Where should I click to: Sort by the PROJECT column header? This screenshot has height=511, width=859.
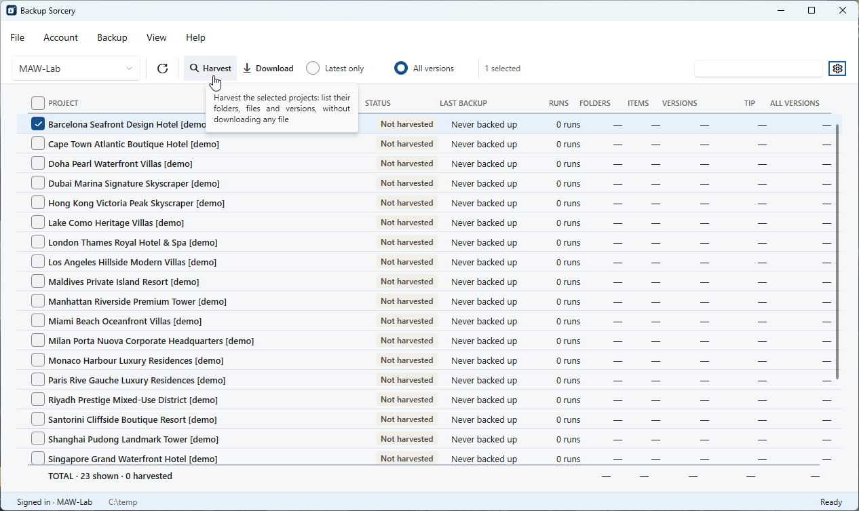tap(63, 103)
